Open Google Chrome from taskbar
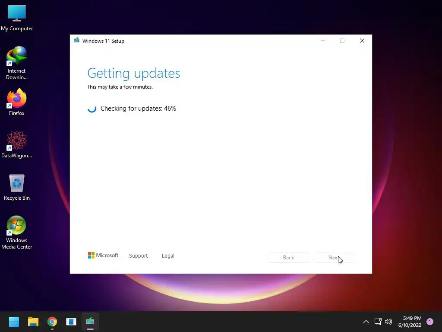The height and width of the screenshot is (332, 442). [x=52, y=322]
